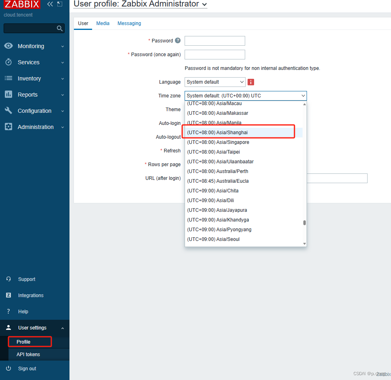This screenshot has width=391, height=380.
Task: Open the Help link
Action: coord(23,312)
